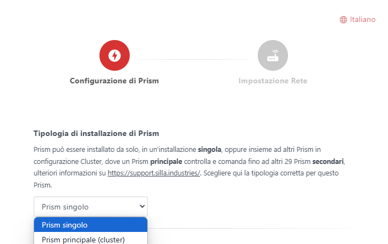Click the gray router network step icon

point(273,55)
